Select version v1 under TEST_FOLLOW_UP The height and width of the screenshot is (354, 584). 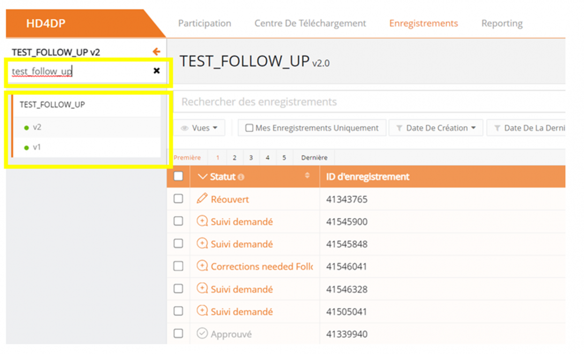pos(36,147)
